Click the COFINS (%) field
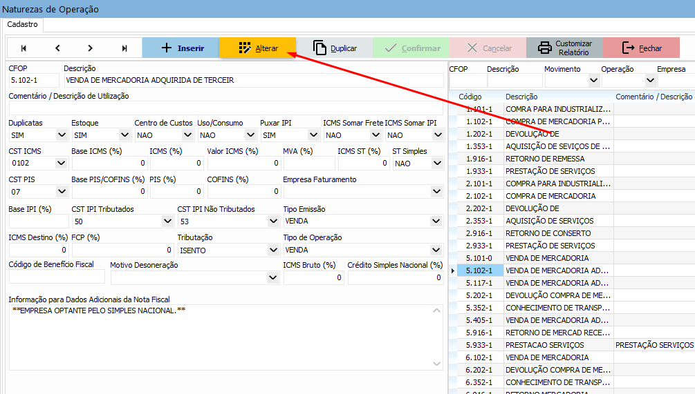 tap(244, 191)
